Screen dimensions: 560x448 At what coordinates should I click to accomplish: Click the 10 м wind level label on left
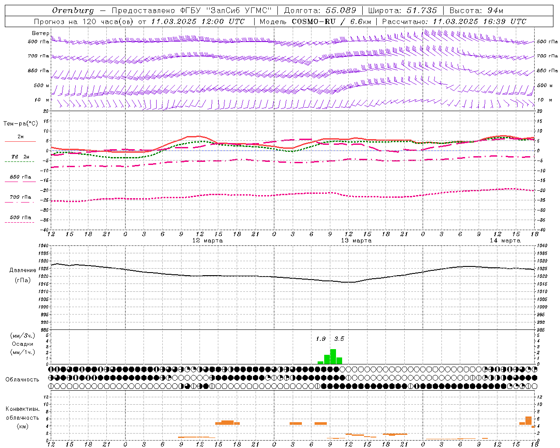[42, 100]
